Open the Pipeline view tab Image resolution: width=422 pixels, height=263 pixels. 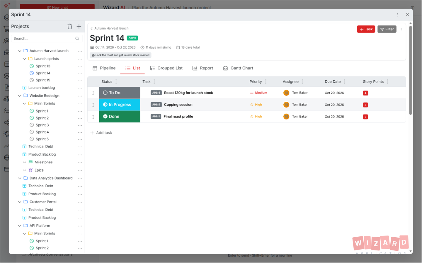coord(104,68)
